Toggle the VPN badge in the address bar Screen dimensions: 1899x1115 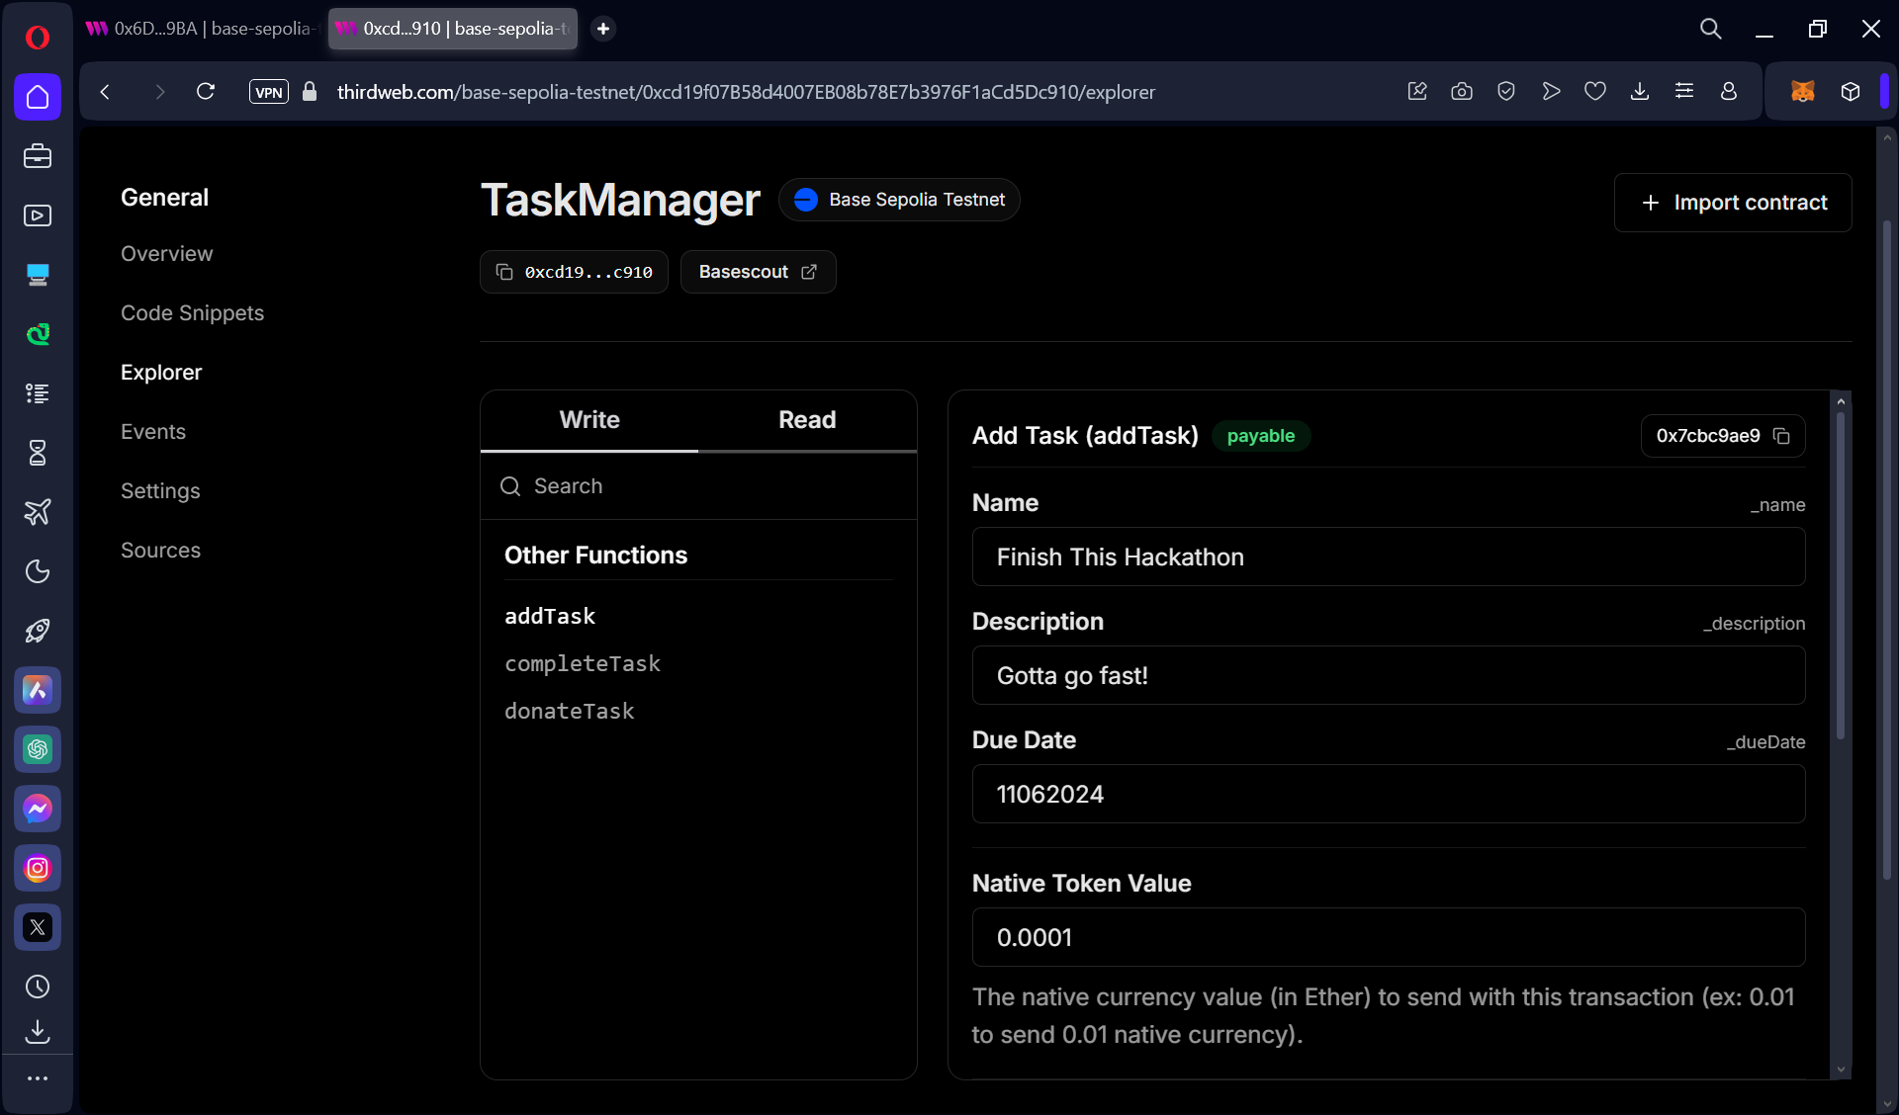(268, 92)
